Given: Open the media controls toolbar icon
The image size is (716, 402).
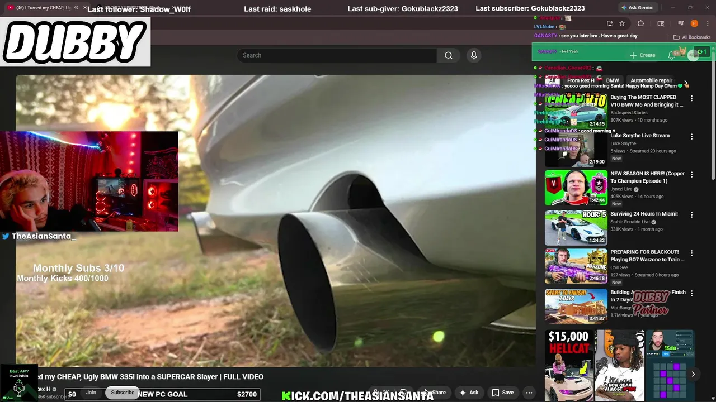Looking at the screenshot, I should [x=681, y=23].
